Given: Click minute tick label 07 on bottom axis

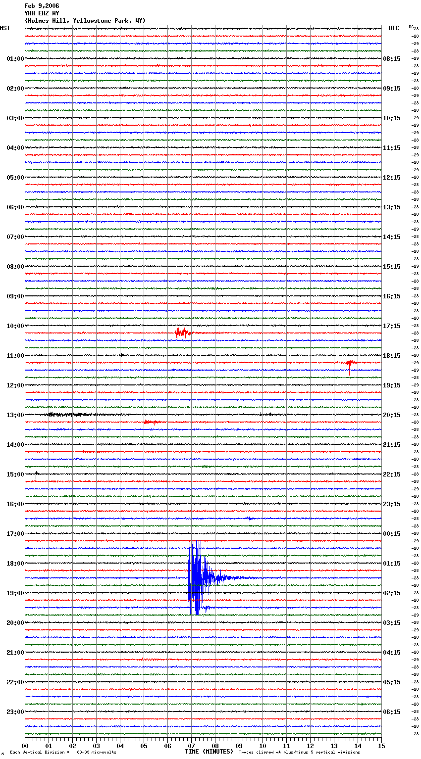Looking at the screenshot, I should pos(192,746).
